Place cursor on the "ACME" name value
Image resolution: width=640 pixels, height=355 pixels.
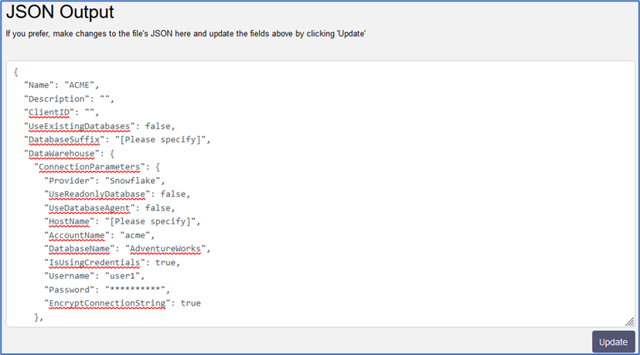click(80, 85)
